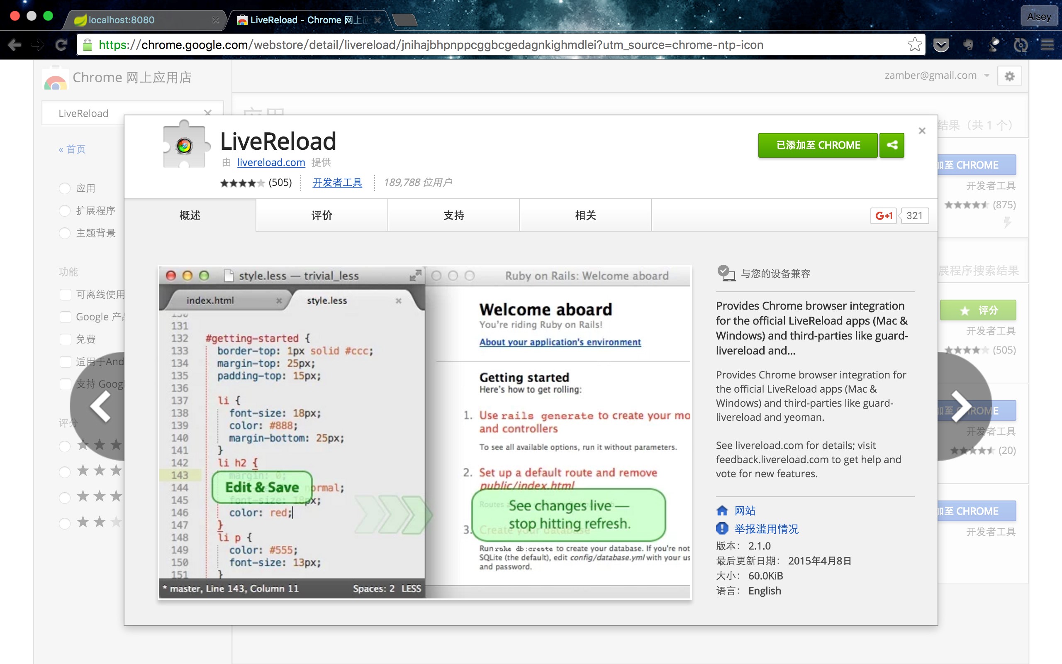Click the device compatibility icon
This screenshot has height=664, width=1062.
[726, 273]
